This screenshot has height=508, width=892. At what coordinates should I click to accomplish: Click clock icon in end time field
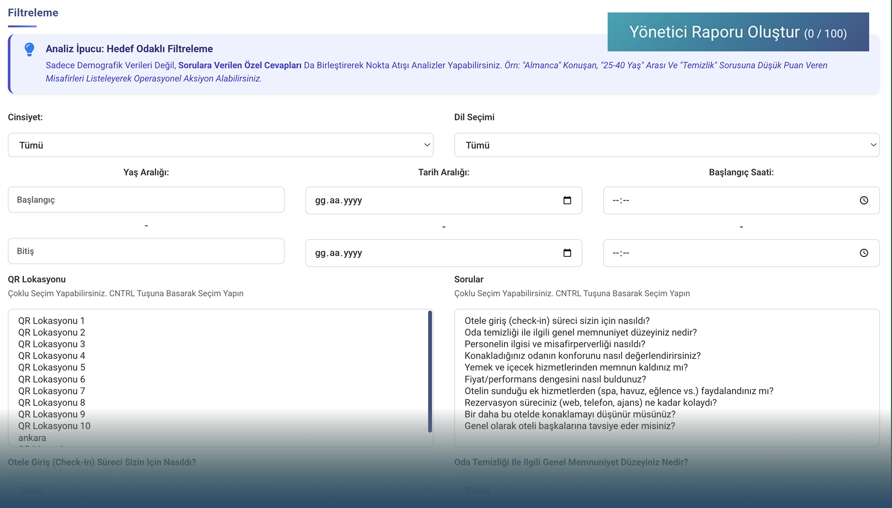pyautogui.click(x=864, y=253)
